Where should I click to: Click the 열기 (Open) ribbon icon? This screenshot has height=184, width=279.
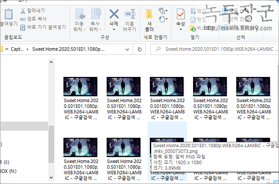click(193, 11)
